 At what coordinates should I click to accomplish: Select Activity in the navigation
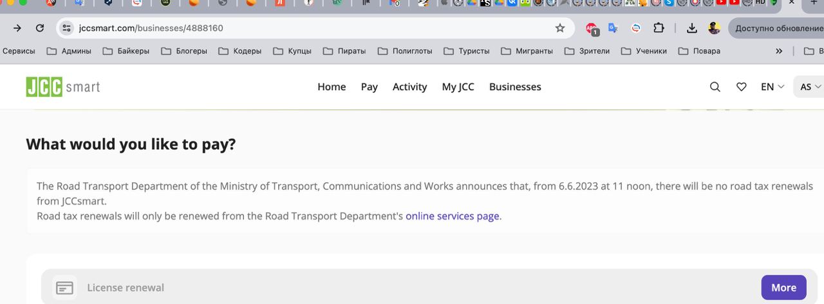click(x=409, y=87)
